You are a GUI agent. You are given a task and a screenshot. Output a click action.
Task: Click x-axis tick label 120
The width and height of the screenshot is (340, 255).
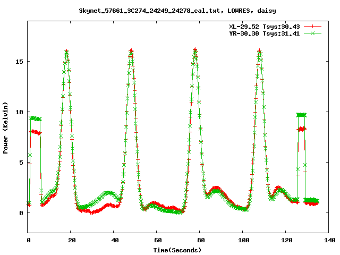[x=287, y=240]
